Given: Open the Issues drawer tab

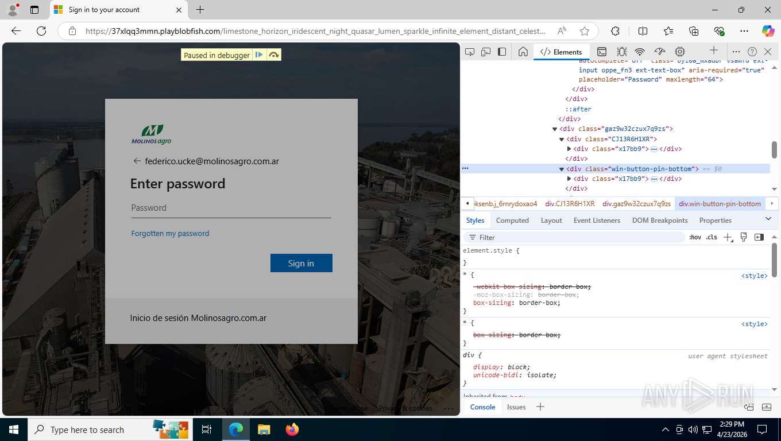Looking at the screenshot, I should 516,407.
